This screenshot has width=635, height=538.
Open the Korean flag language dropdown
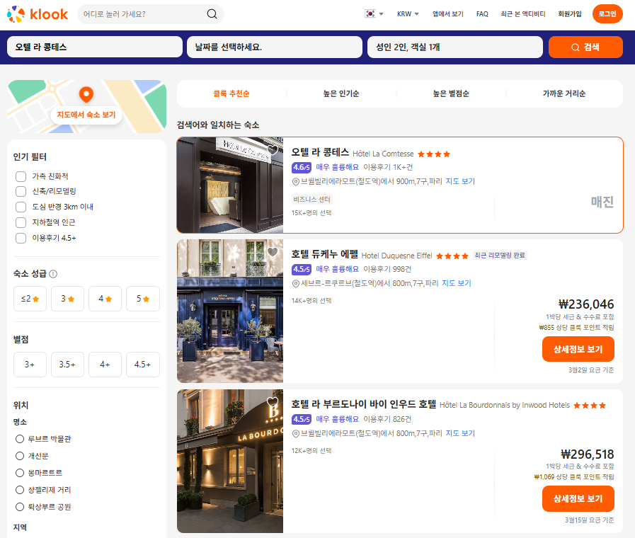[x=374, y=13]
